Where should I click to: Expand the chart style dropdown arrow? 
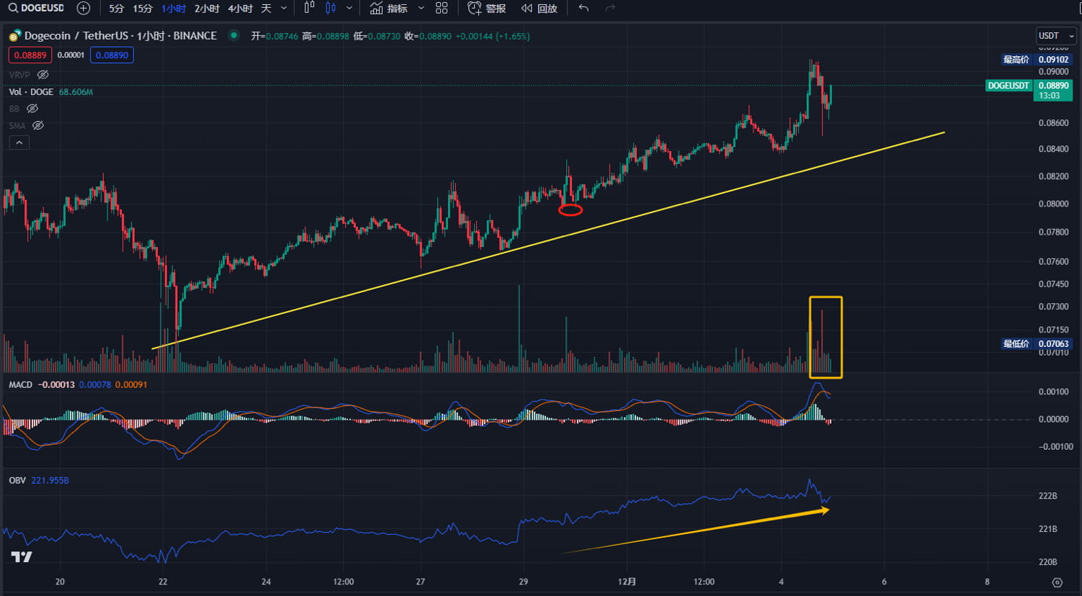click(349, 9)
